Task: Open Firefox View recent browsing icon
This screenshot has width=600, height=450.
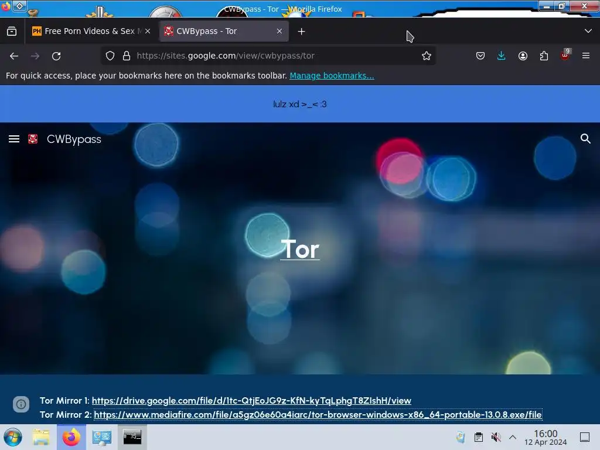Action: click(x=12, y=32)
